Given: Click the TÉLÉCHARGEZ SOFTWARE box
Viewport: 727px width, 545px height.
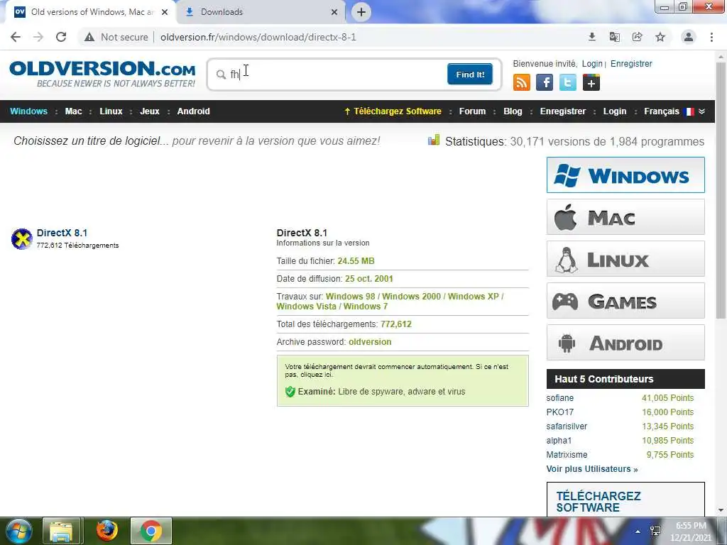Looking at the screenshot, I should (x=625, y=499).
